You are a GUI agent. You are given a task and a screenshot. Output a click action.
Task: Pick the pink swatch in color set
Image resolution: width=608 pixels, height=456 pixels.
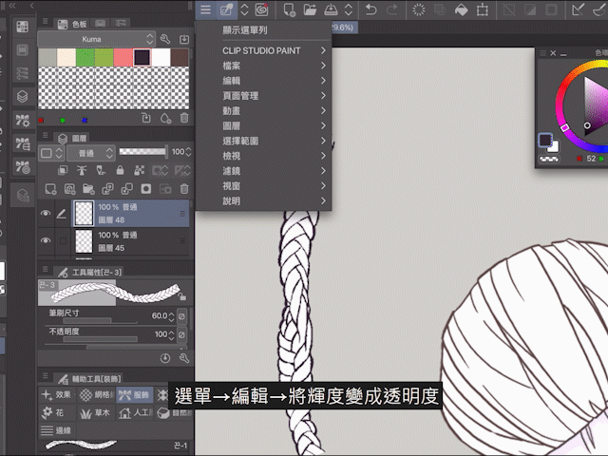click(x=123, y=58)
